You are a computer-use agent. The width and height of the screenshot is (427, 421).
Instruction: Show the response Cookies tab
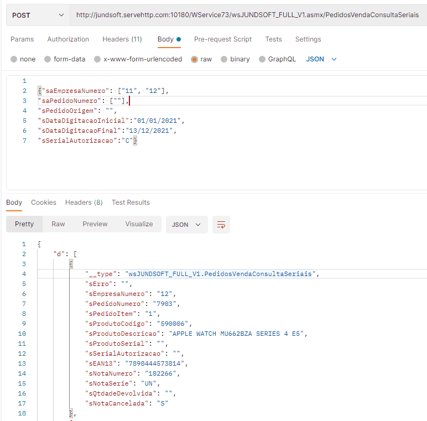click(x=44, y=202)
